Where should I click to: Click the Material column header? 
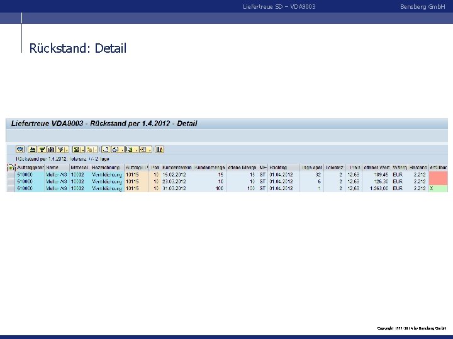point(80,167)
